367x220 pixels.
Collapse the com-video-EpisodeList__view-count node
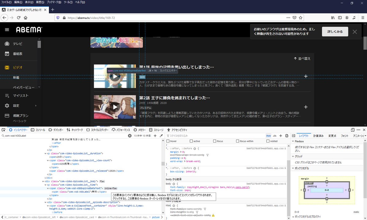pyautogui.click(x=48, y=160)
